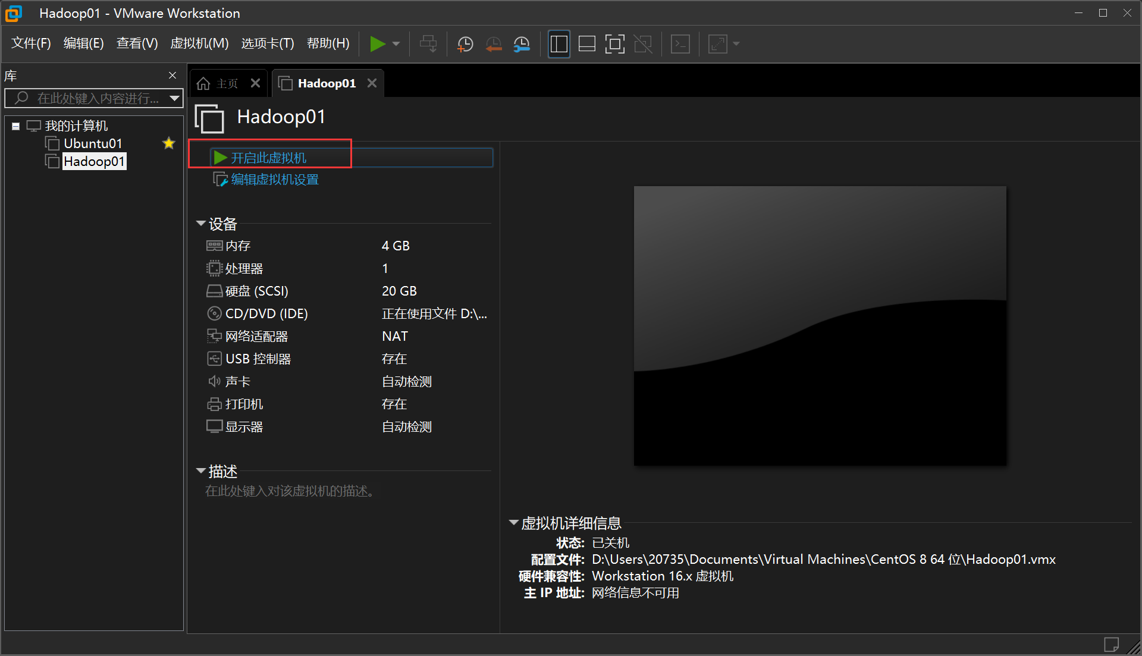Open the 编辑(E) menu

coord(83,43)
